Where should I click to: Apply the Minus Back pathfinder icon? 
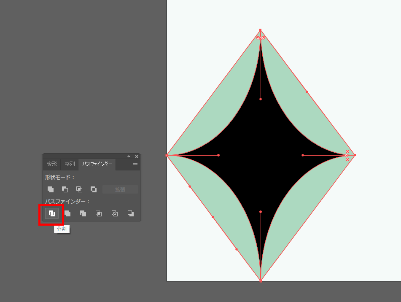point(131,213)
